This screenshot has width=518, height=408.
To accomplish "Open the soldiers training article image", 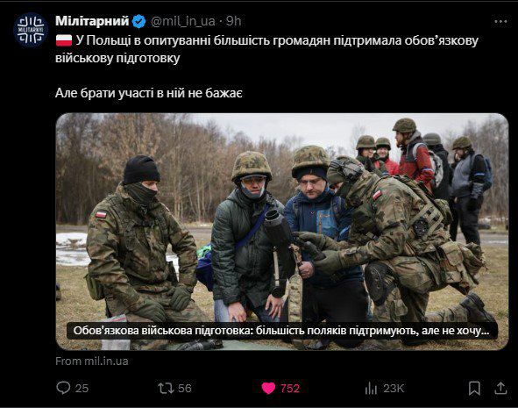I will click(x=282, y=232).
